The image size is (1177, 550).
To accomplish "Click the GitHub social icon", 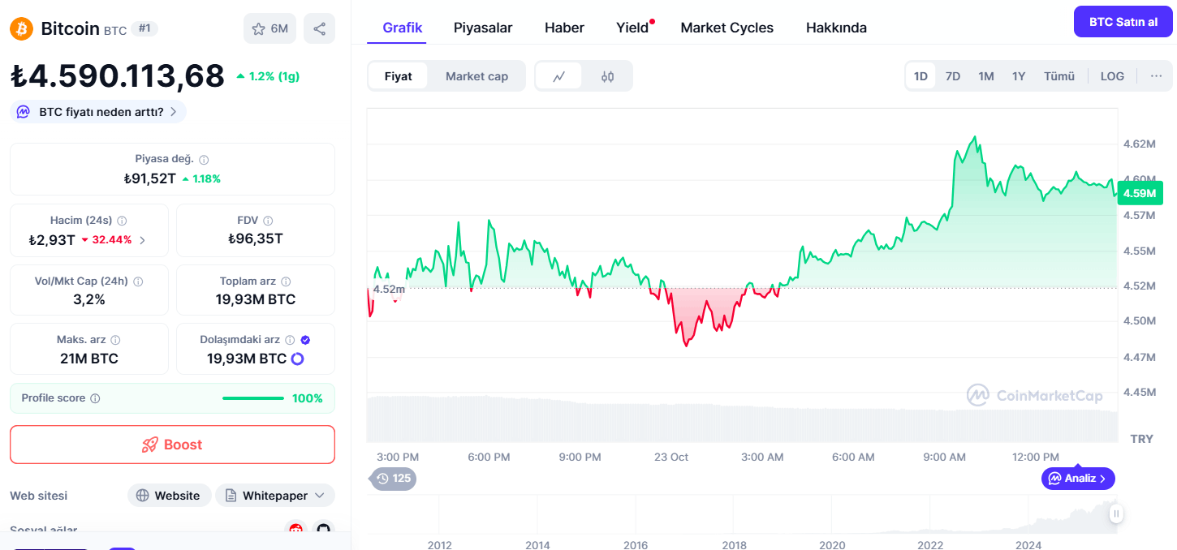I will [324, 530].
